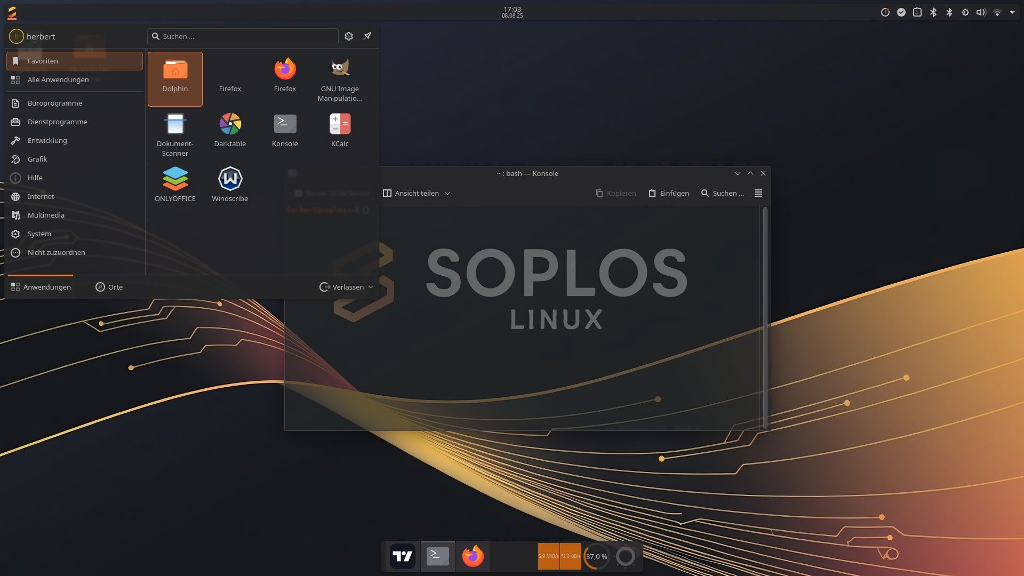Open Windscribe VPN app

230,185
